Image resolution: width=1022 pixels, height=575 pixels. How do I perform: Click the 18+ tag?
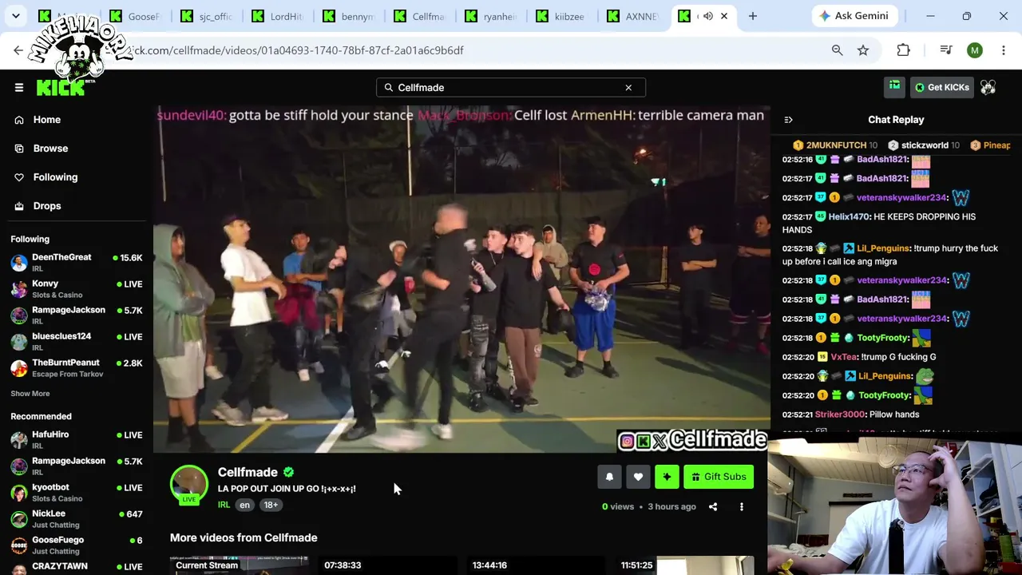pos(271,505)
